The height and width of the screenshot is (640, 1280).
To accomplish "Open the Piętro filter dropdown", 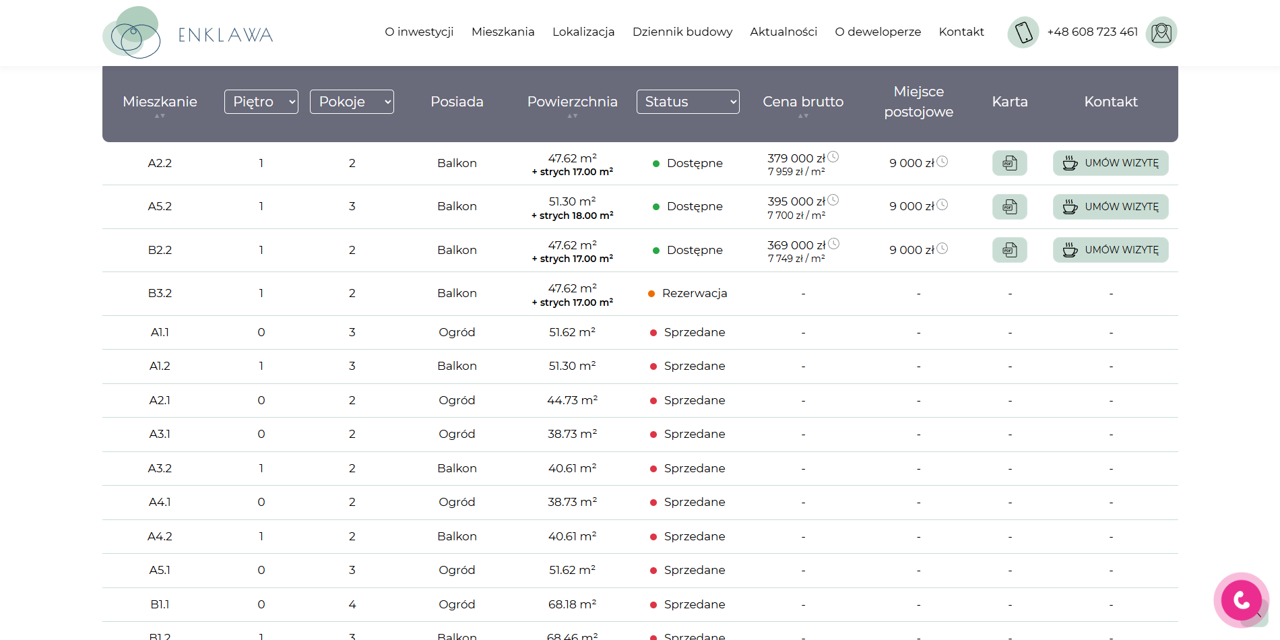I will point(261,102).
